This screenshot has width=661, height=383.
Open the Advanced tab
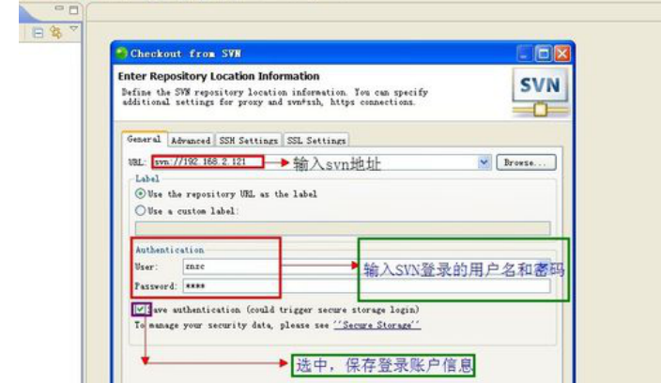click(191, 140)
